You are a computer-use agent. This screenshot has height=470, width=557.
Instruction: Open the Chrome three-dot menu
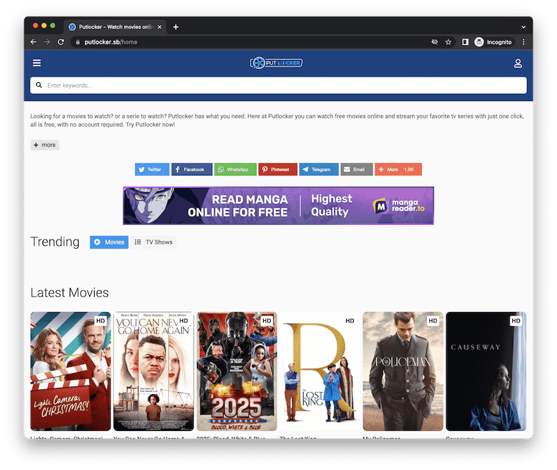(x=524, y=42)
